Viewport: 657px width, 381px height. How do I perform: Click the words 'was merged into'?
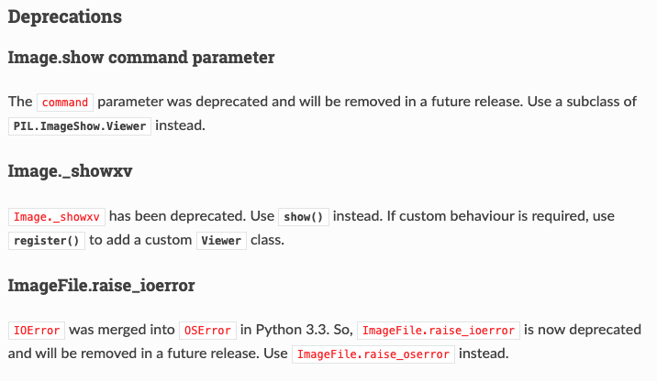122,330
